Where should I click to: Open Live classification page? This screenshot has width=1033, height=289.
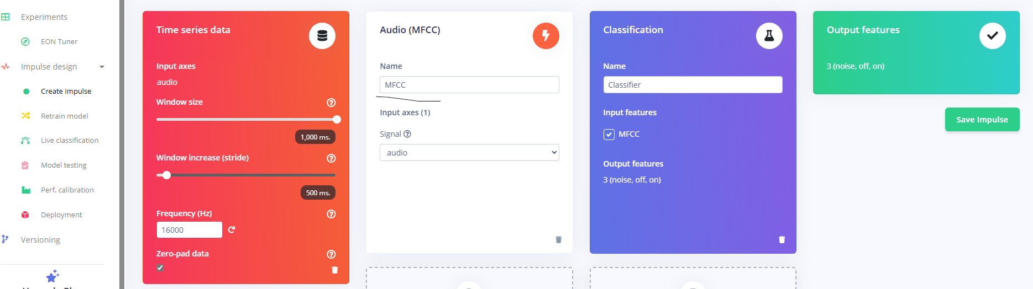(x=70, y=141)
